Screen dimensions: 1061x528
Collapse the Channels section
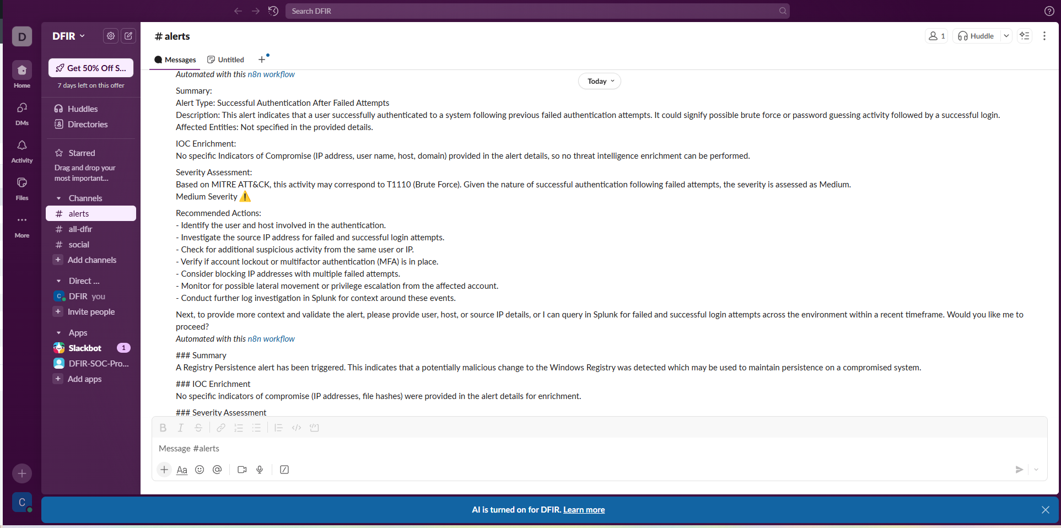coord(60,198)
